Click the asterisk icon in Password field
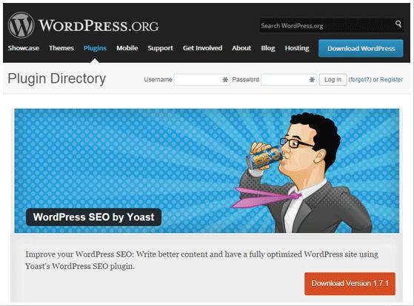 click(312, 80)
